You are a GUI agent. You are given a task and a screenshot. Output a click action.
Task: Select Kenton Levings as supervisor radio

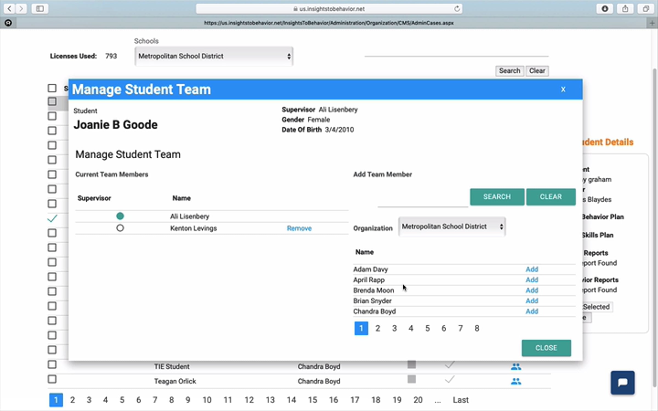tap(120, 228)
